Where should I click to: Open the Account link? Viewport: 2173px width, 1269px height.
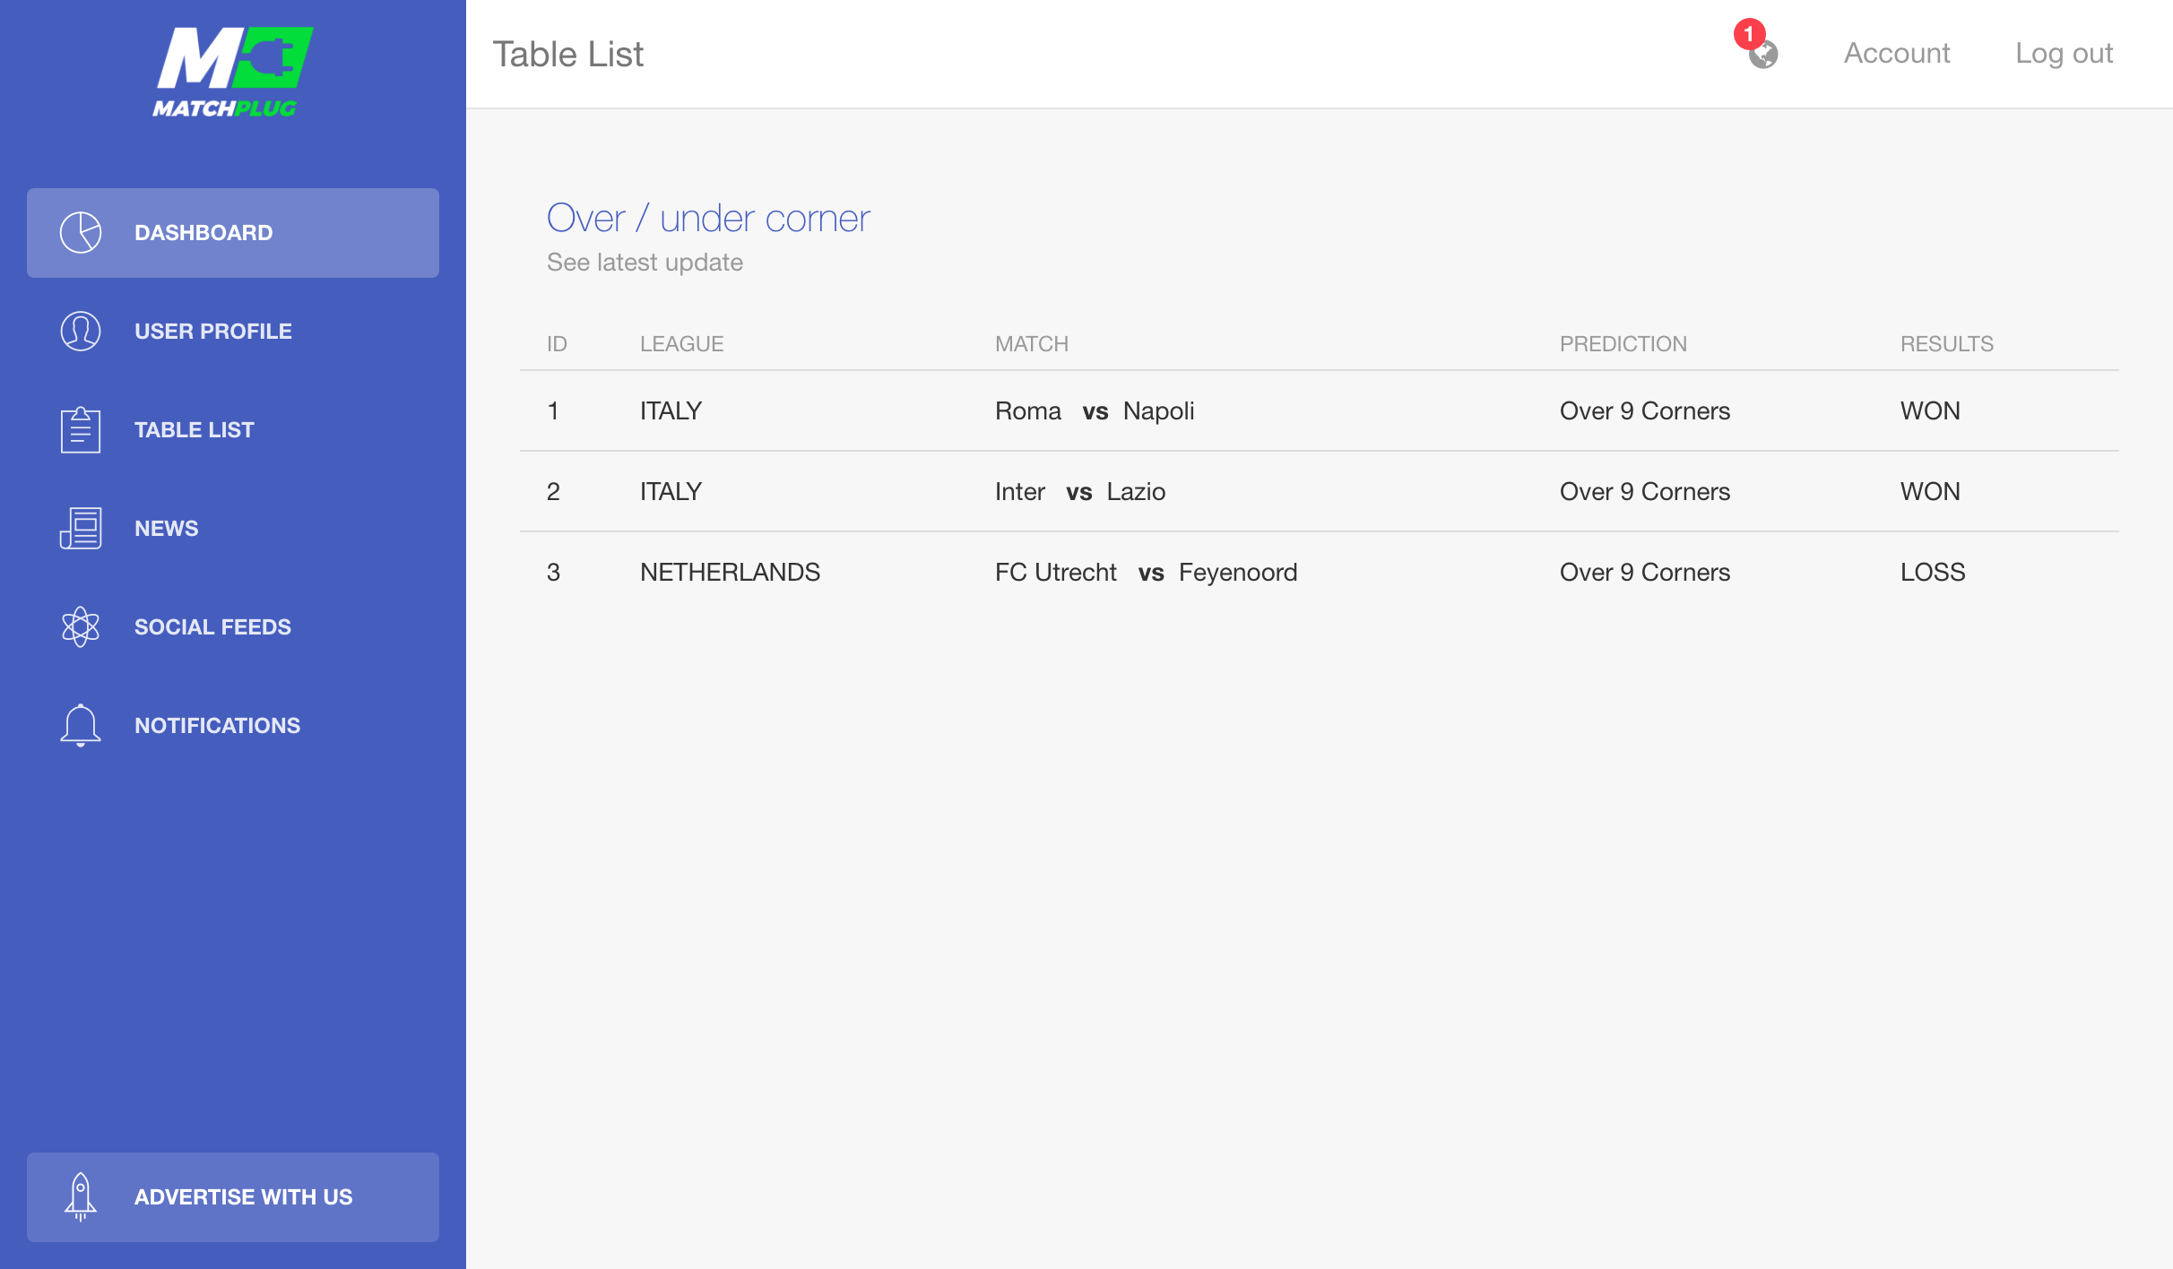point(1897,54)
